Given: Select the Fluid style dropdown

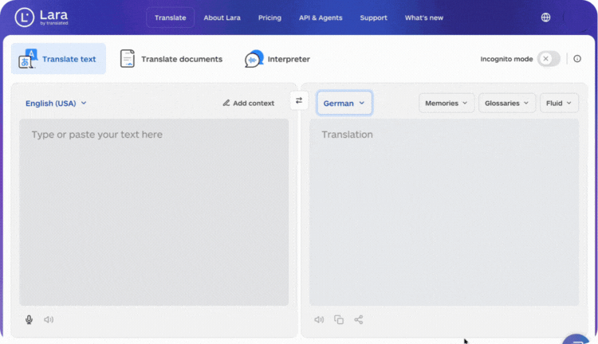Looking at the screenshot, I should click(559, 103).
